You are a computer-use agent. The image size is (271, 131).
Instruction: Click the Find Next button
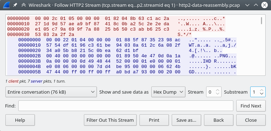(251, 106)
